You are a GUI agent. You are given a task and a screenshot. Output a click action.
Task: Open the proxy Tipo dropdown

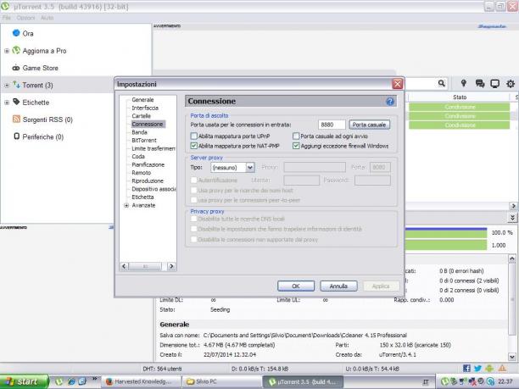coord(232,167)
